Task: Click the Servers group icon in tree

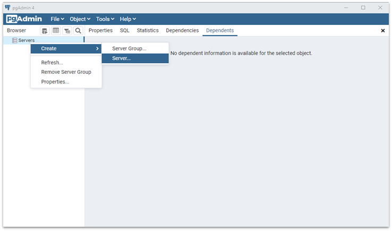Action: 15,40
